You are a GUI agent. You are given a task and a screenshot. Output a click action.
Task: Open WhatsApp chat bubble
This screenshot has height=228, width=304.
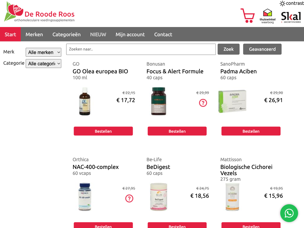pyautogui.click(x=289, y=213)
